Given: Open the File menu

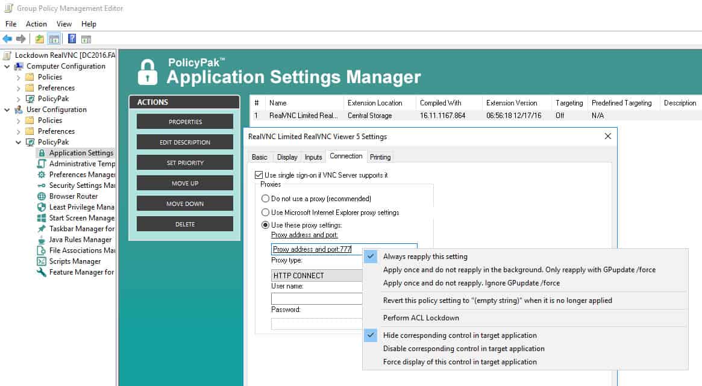Looking at the screenshot, I should click(11, 23).
